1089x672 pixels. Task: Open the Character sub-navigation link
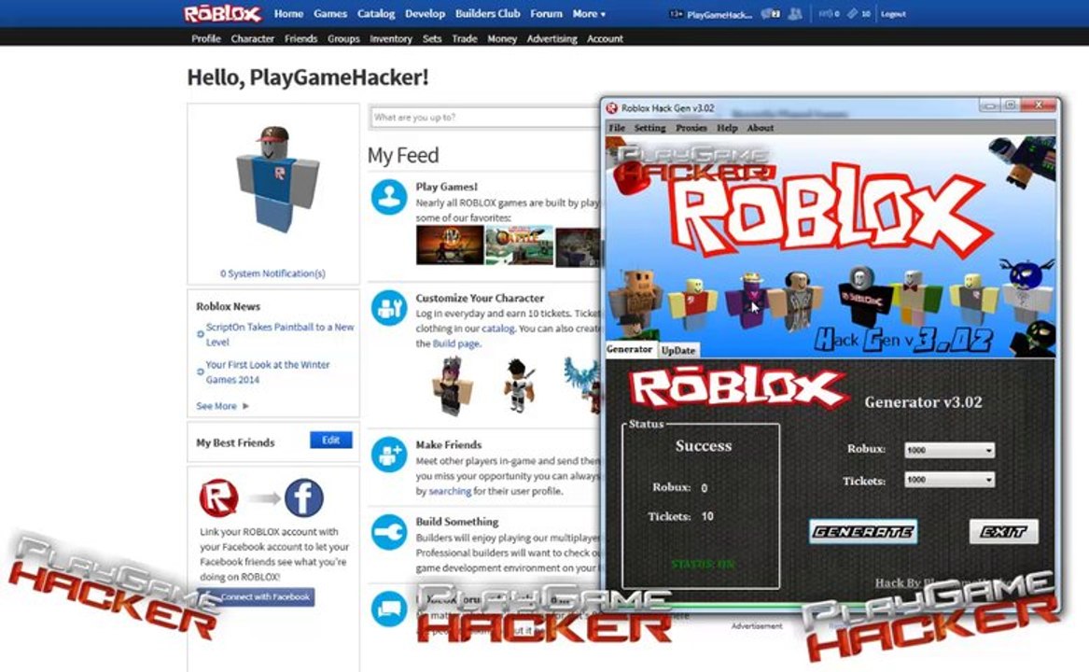pos(253,39)
